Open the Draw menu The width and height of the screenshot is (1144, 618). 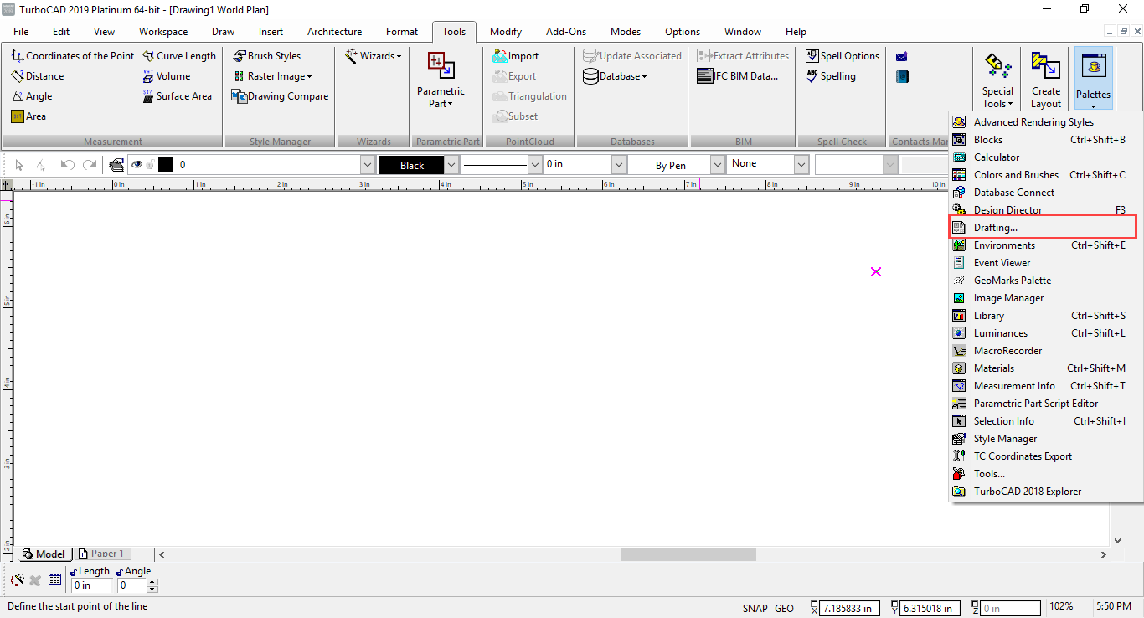pos(223,32)
